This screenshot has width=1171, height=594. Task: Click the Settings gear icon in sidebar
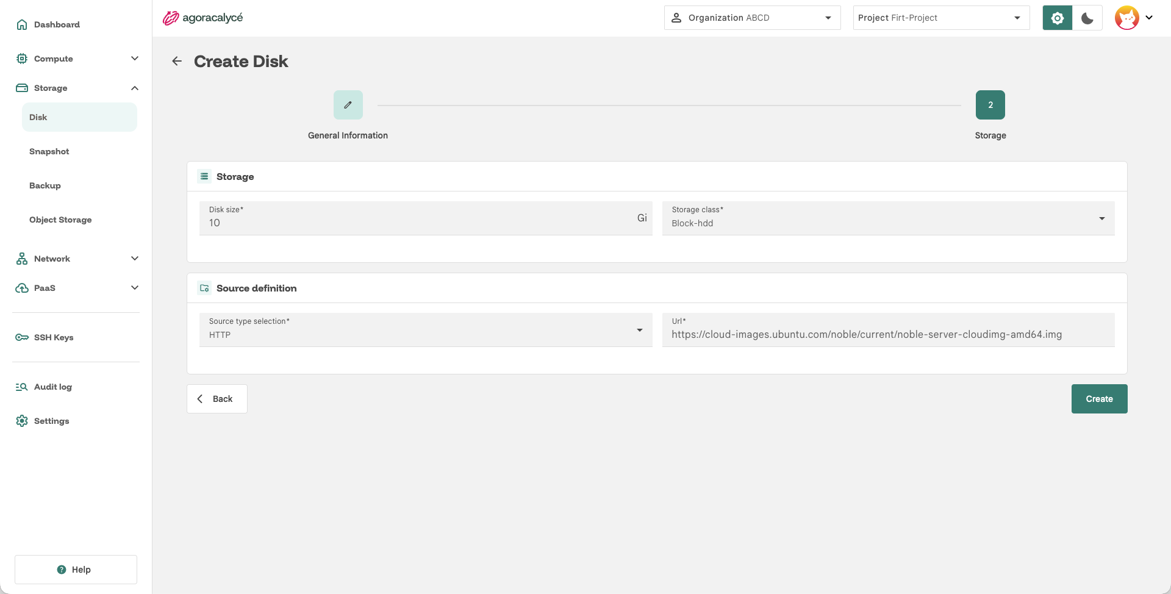[22, 421]
